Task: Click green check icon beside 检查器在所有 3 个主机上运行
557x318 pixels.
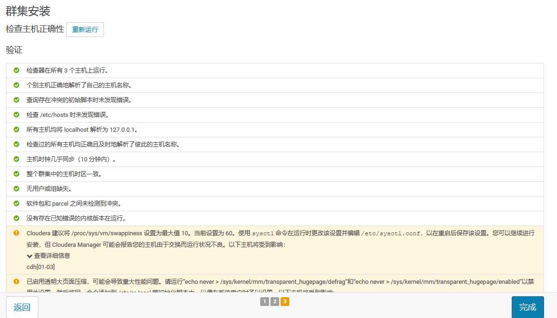Action: 17,70
